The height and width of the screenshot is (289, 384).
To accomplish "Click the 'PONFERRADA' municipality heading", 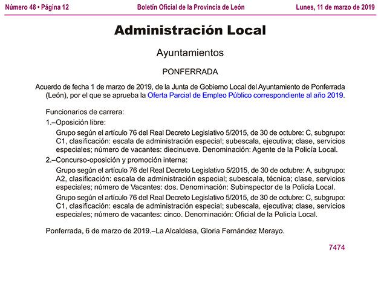I will tap(190, 71).
